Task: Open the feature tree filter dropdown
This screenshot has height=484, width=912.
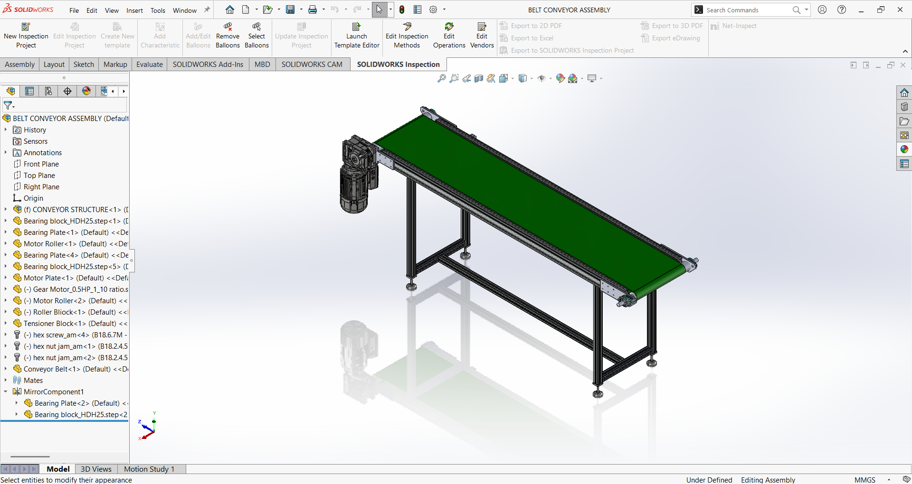Action: (x=9, y=105)
